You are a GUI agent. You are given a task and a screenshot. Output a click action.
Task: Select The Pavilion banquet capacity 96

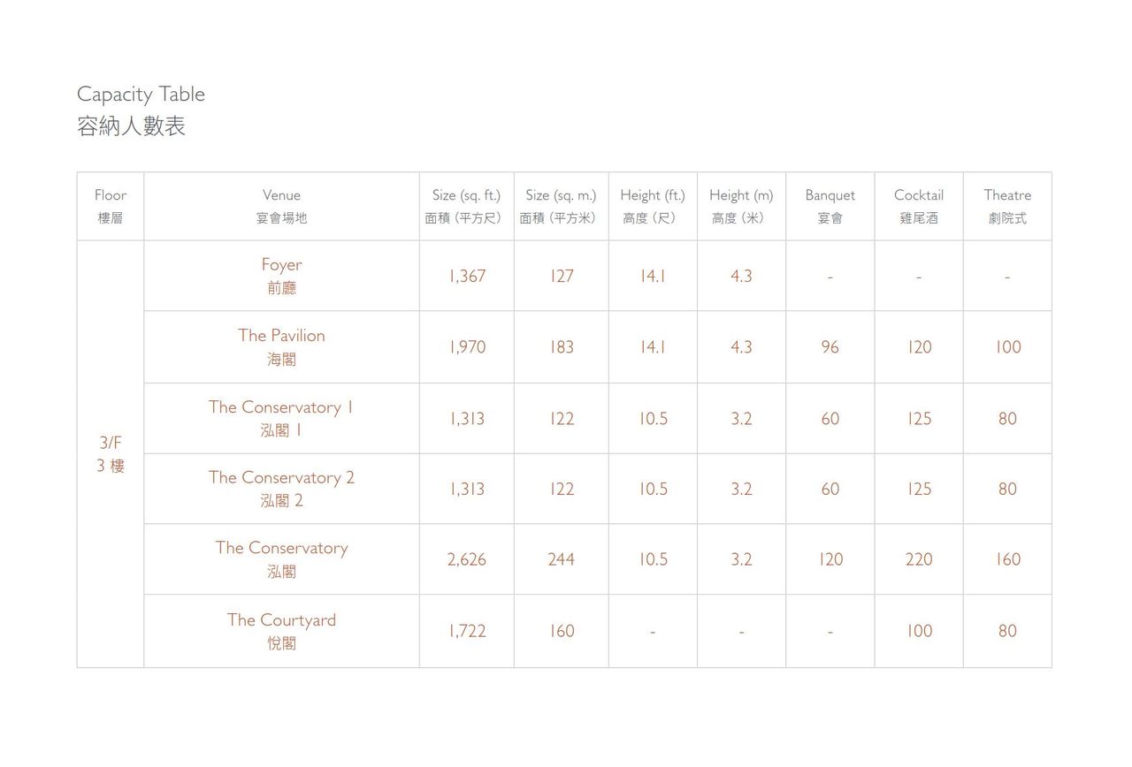coord(830,346)
